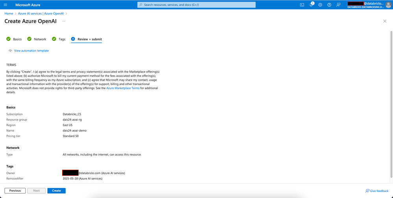
Task: Open the Azure Marketplace Terms link
Action: 123,88
